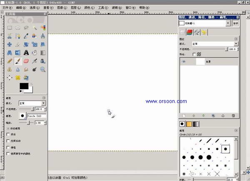Click the brush scale slider
The image size is (250, 181).
pos(26,123)
